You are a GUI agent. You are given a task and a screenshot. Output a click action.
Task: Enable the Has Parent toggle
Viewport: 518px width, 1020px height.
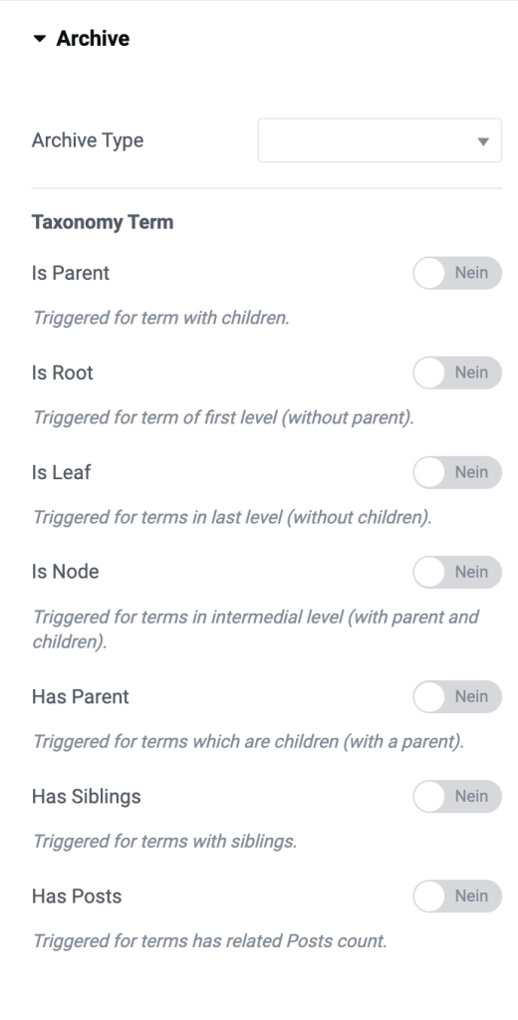457,696
